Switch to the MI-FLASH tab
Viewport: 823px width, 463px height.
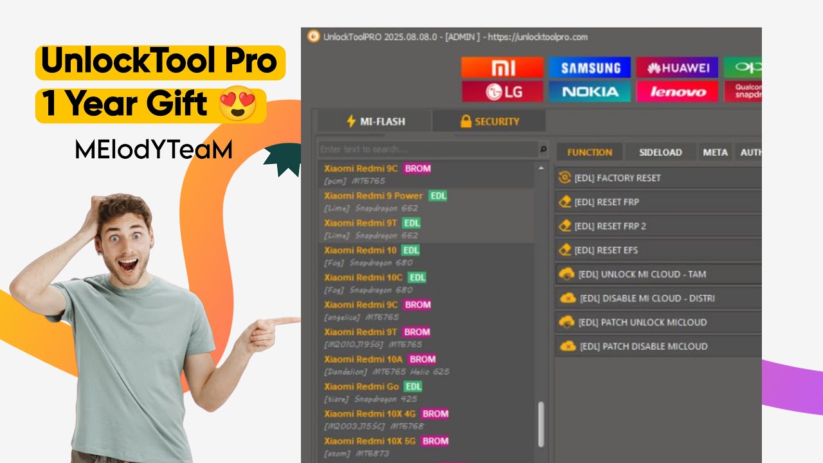point(375,121)
